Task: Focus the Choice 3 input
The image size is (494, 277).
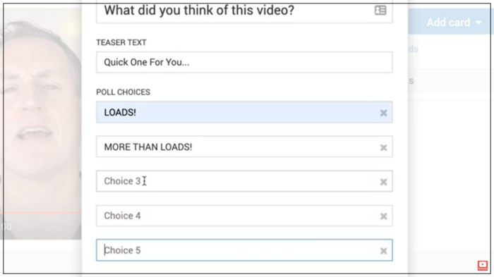Action: click(x=244, y=181)
